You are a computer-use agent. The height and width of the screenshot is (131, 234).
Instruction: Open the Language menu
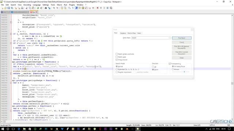pyautogui.click(x=37, y=5)
